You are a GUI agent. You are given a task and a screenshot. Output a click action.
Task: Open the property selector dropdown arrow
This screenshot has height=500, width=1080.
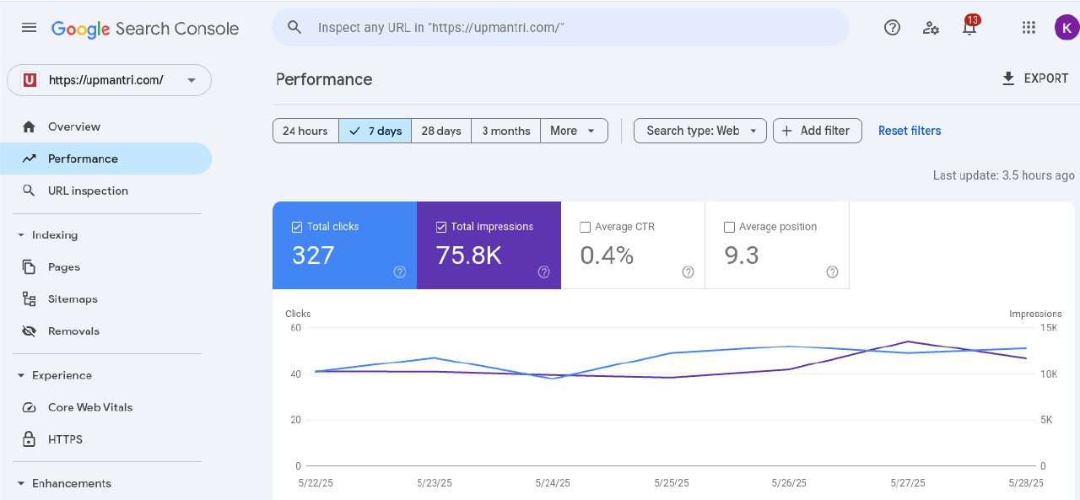coord(192,80)
